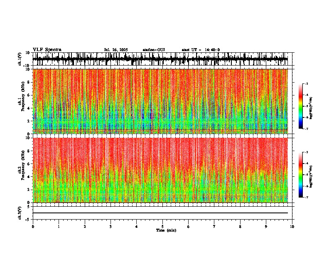Click the "-3" label on ch.1 color scale
This screenshot has width=329, height=254.
click(307, 83)
